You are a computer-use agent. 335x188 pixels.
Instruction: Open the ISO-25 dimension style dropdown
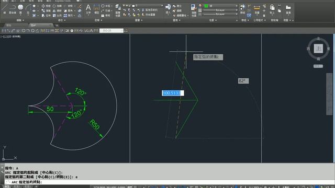pyautogui.click(x=111, y=31)
